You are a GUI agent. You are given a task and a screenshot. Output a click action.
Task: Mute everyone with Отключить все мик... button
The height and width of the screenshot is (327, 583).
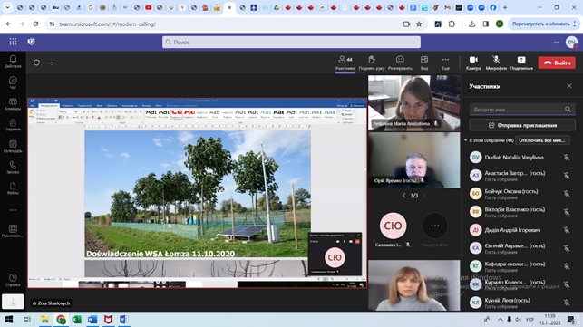(542, 140)
